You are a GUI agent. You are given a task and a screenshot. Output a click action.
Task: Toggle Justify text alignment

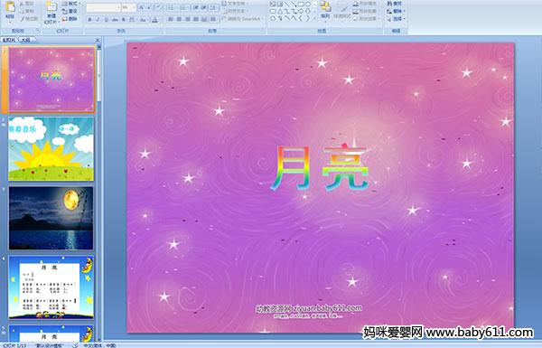pyautogui.click(x=196, y=19)
